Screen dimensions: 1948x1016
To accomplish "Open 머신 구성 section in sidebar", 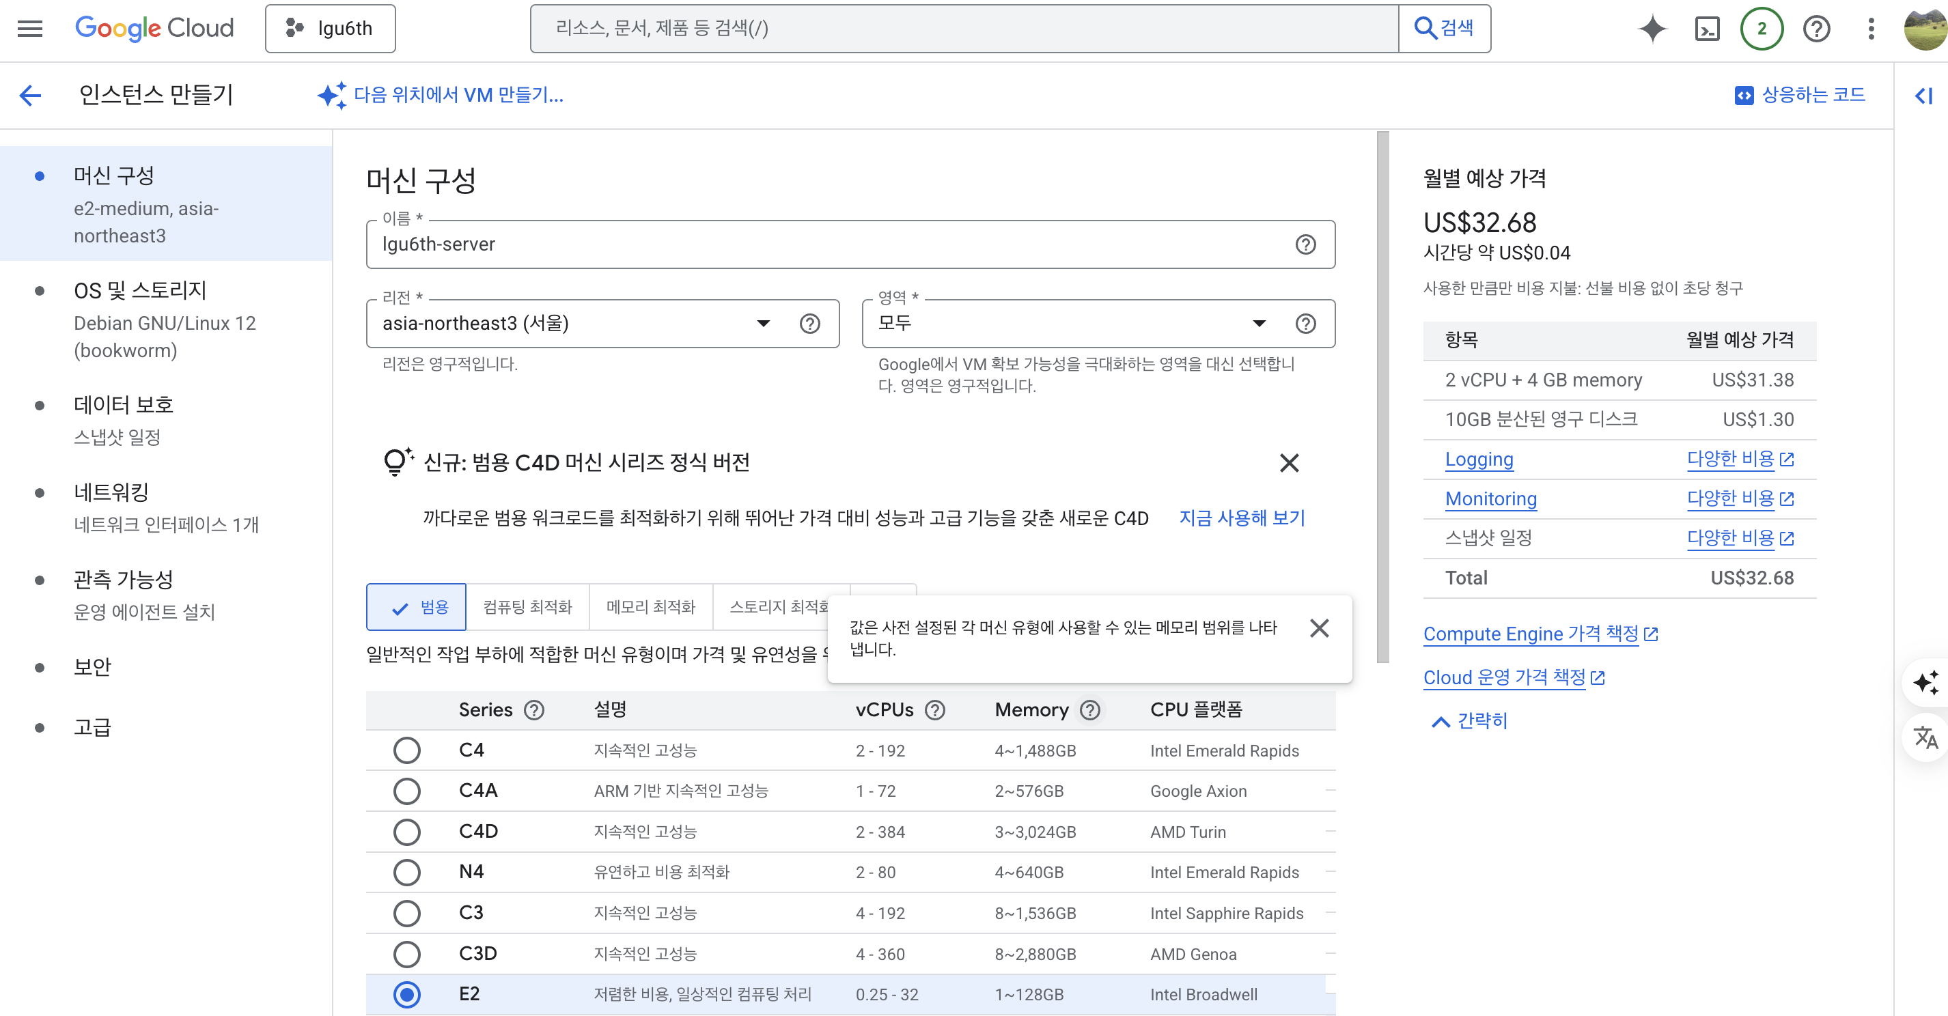I will coord(167,204).
